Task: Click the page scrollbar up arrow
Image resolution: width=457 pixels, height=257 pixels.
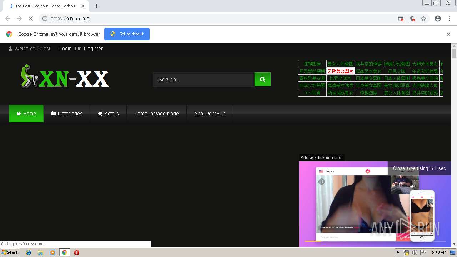Action: coord(454,46)
